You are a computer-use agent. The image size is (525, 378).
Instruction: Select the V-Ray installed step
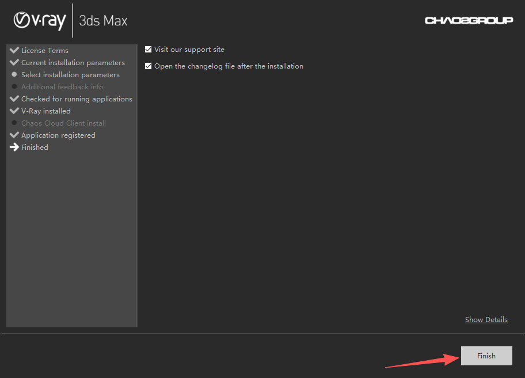pos(46,111)
